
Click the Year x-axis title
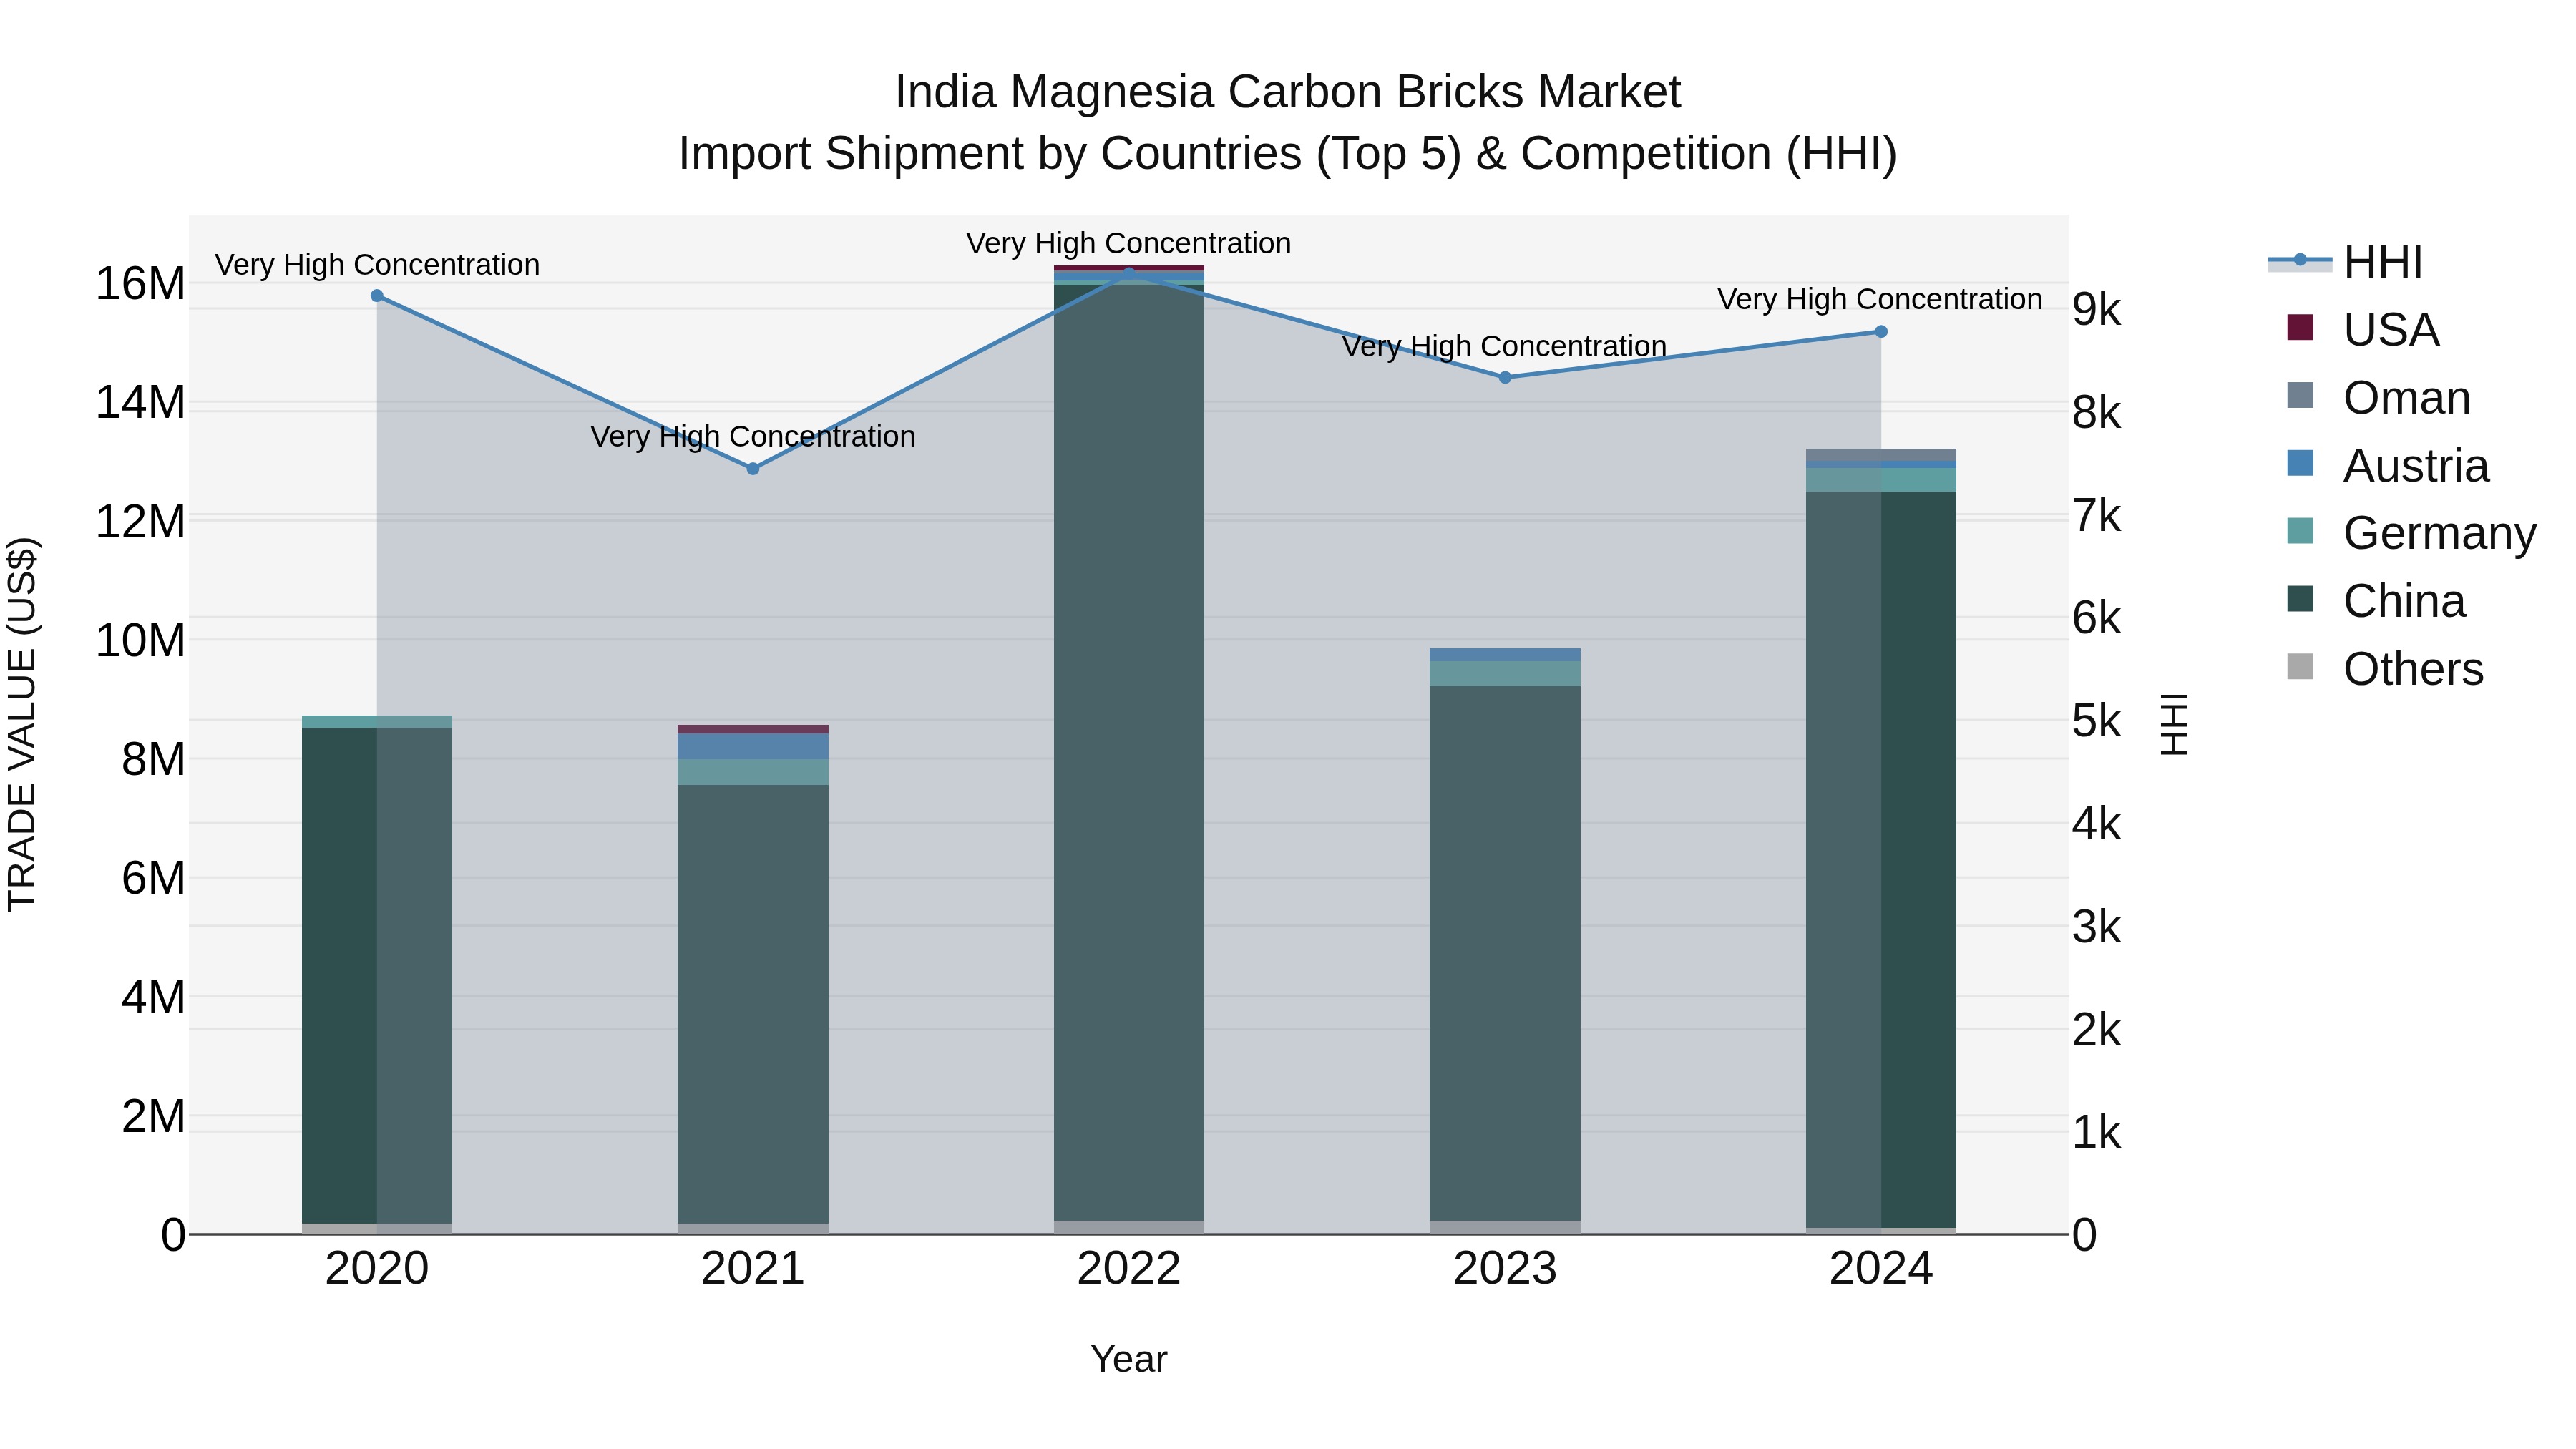click(x=1129, y=1359)
